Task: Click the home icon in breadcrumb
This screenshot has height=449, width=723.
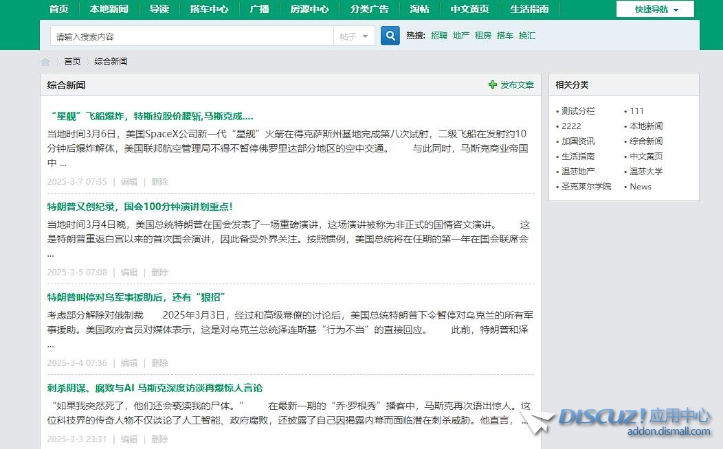Action: coord(45,62)
